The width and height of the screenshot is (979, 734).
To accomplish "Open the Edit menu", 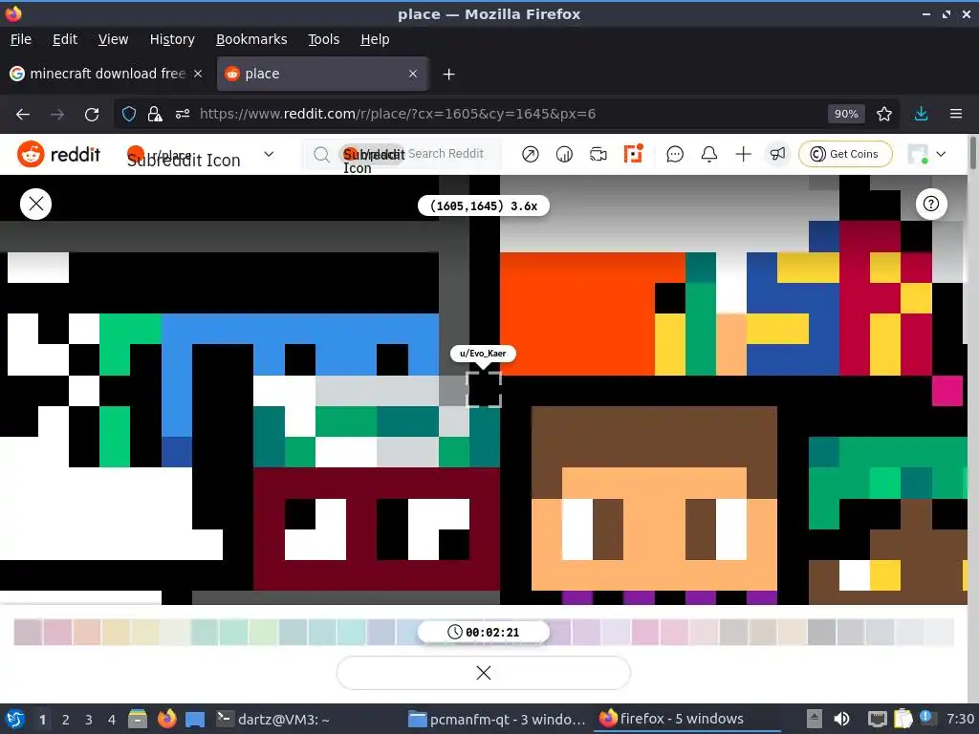I will (x=65, y=39).
